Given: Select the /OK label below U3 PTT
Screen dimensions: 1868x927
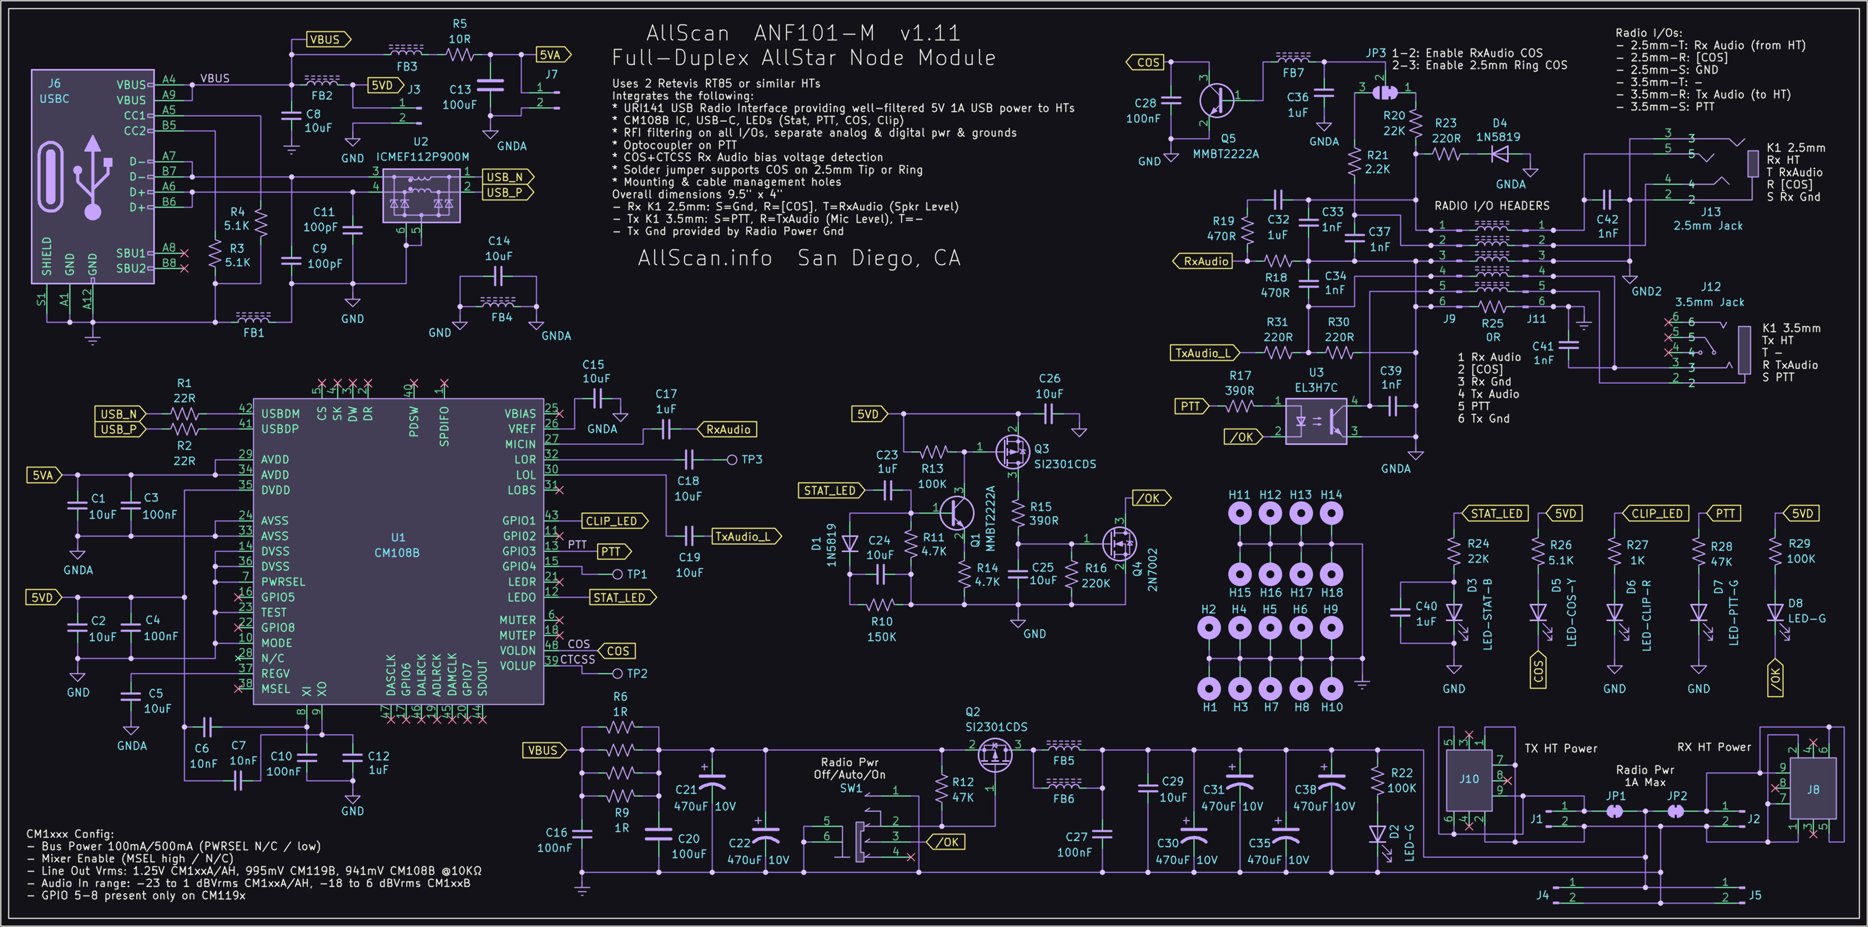Looking at the screenshot, I should click(1242, 437).
